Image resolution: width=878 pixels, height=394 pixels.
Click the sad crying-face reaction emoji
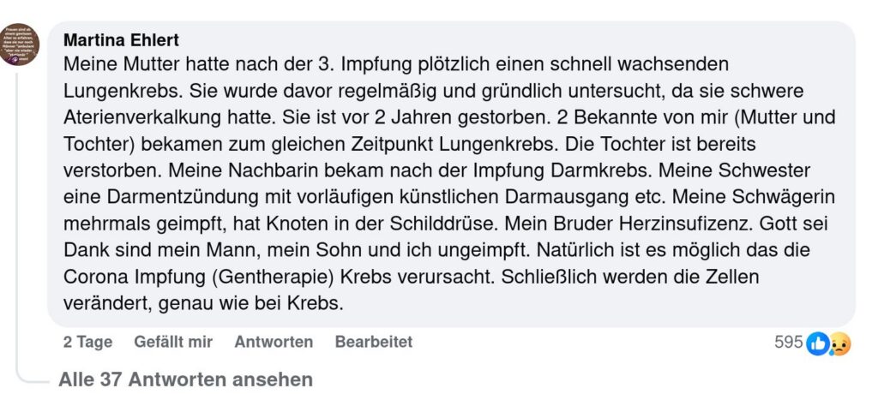(x=839, y=343)
